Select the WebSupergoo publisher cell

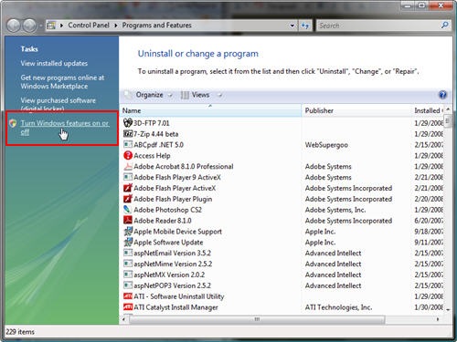coord(326,145)
